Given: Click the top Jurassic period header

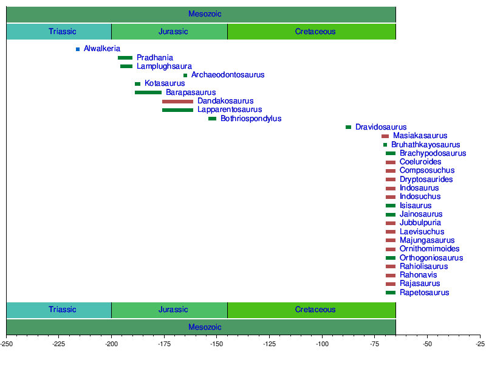Looking at the screenshot, I should 169,32.
